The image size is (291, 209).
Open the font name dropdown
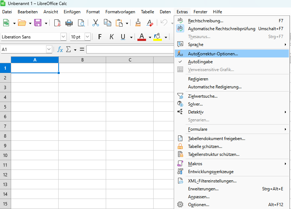click(64, 37)
